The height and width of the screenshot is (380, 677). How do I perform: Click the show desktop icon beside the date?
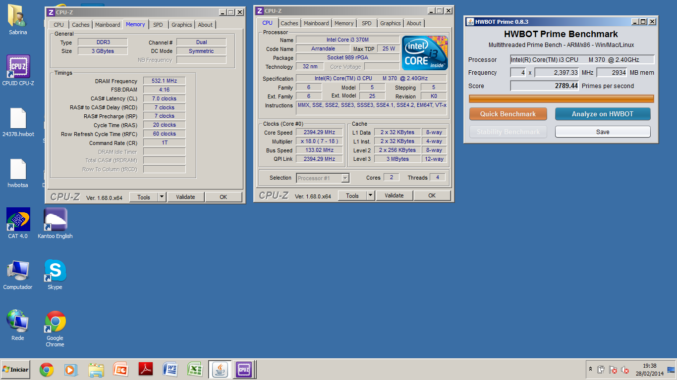coord(671,370)
